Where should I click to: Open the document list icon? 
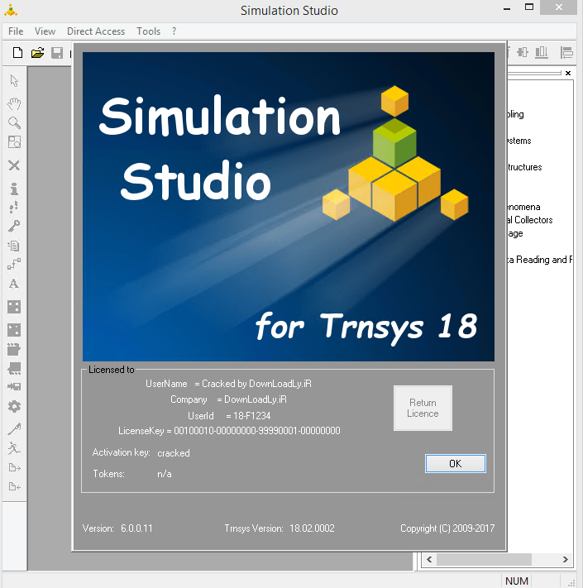tap(14, 246)
